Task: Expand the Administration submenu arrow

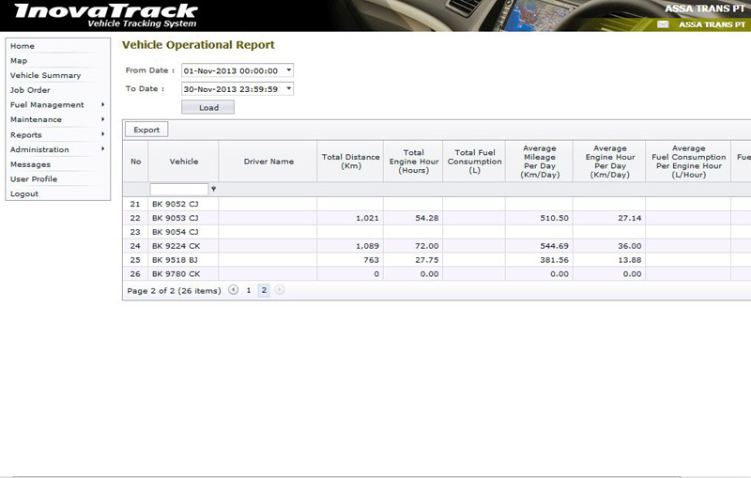Action: [102, 149]
